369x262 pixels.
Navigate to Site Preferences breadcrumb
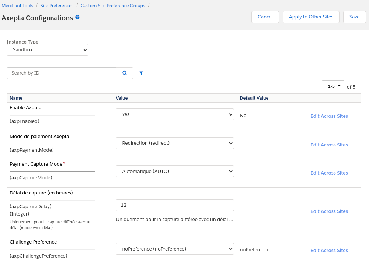pyautogui.click(x=57, y=6)
